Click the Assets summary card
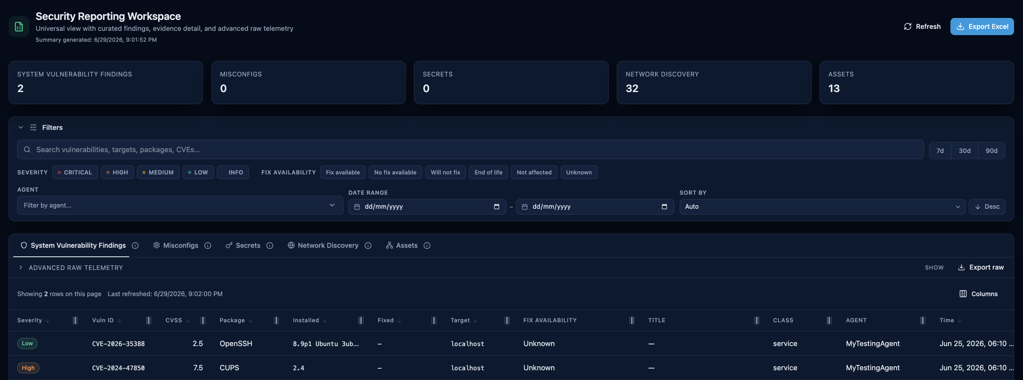The height and width of the screenshot is (380, 1023). (916, 83)
